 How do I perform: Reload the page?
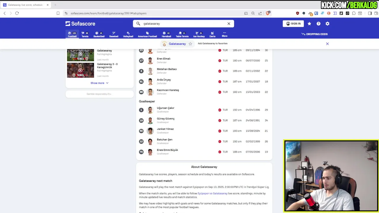tap(17, 13)
